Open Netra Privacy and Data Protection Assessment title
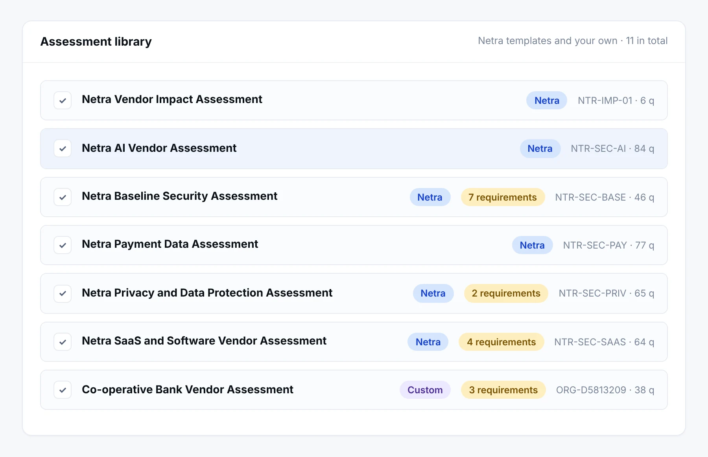 207,293
